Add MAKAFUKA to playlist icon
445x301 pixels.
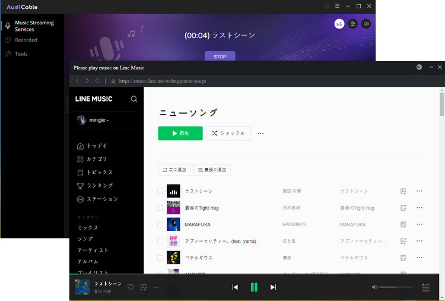(x=403, y=224)
